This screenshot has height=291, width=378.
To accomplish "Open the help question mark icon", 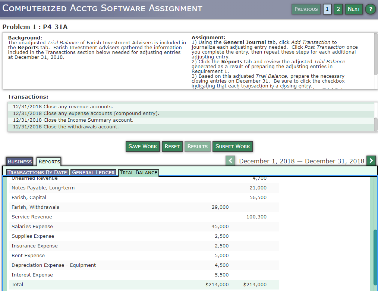I will 371,9.
